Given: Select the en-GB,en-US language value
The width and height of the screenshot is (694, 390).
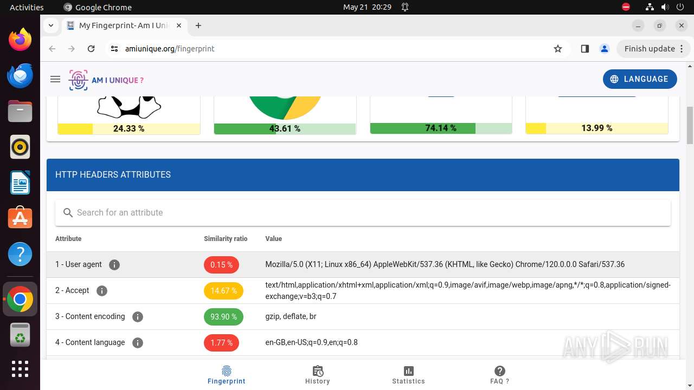Looking at the screenshot, I should tap(311, 342).
